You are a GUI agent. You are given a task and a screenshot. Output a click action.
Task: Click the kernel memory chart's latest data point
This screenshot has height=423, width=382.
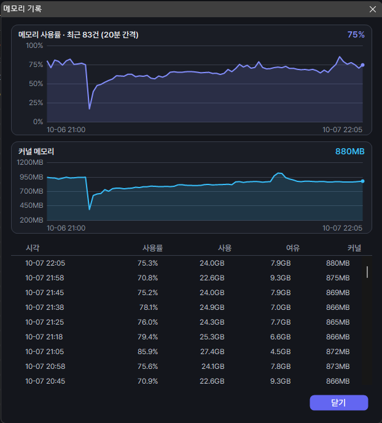362,181
